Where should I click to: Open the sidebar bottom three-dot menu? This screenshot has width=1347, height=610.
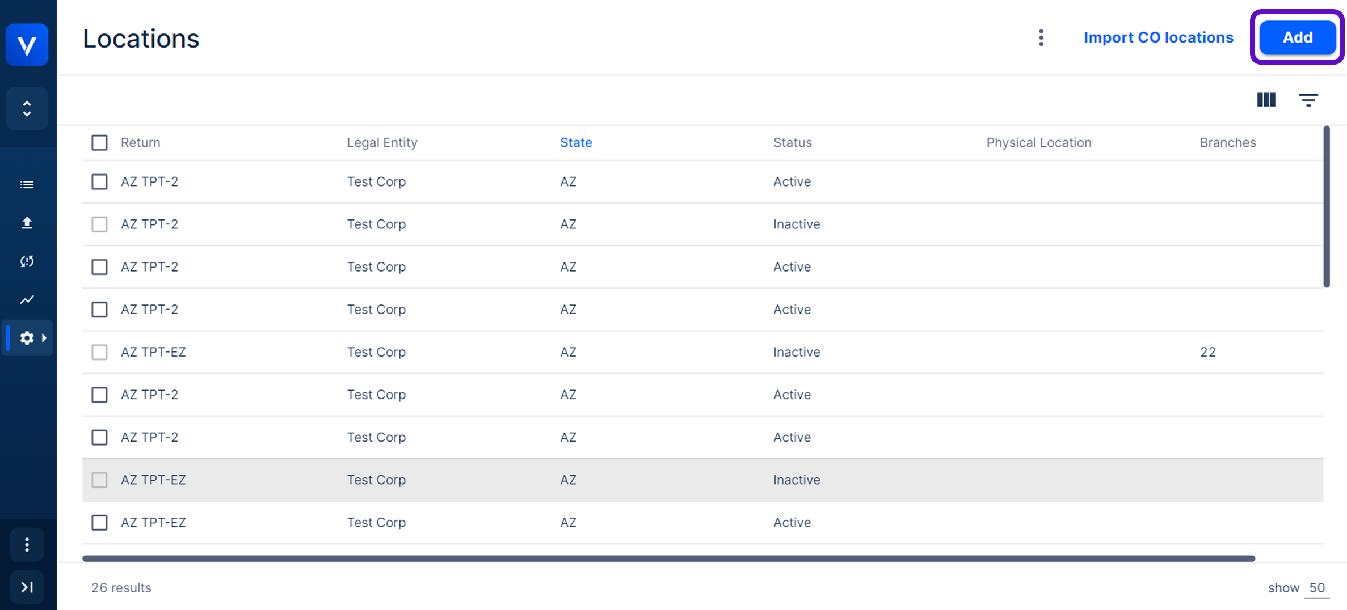point(27,545)
